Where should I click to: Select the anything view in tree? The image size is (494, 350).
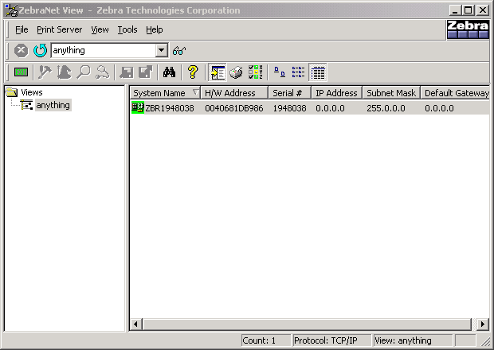pos(53,105)
